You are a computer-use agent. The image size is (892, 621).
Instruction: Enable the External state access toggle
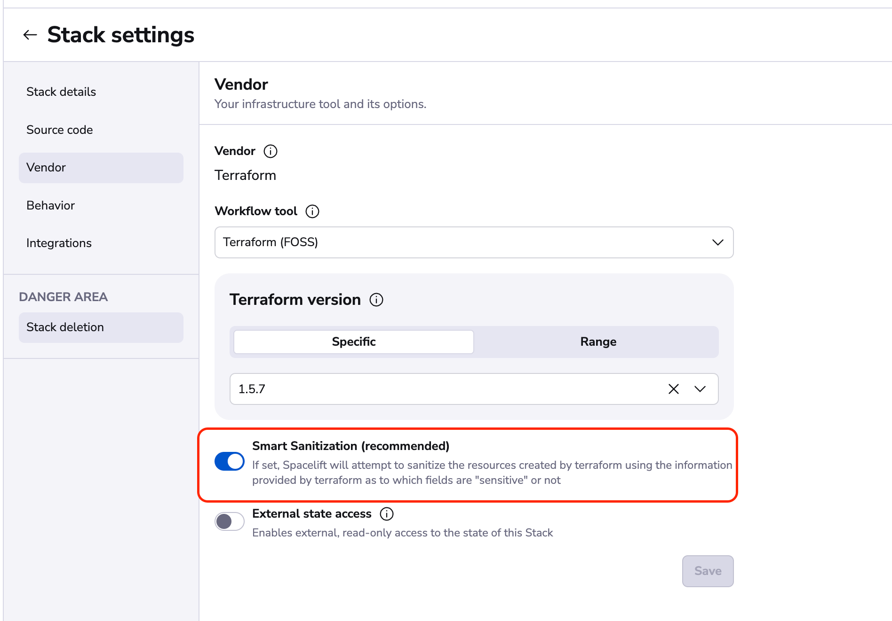tap(230, 521)
